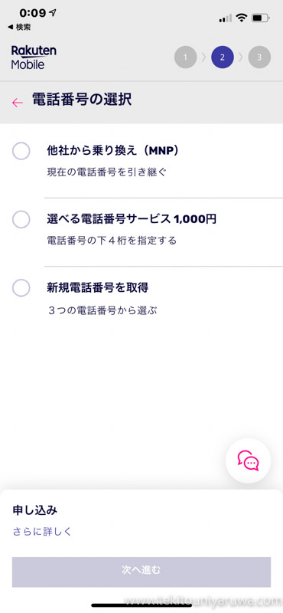283x613 pixels.
Task: Tap the battery indicator icon
Action: 261,18
